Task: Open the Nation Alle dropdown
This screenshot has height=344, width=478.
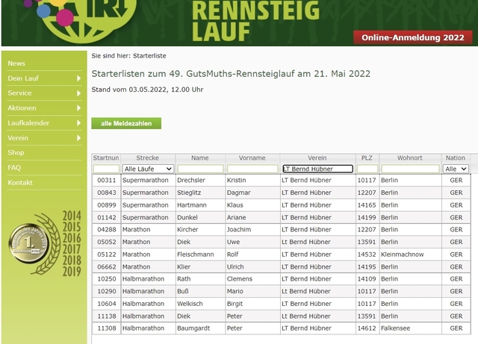Action: click(456, 169)
